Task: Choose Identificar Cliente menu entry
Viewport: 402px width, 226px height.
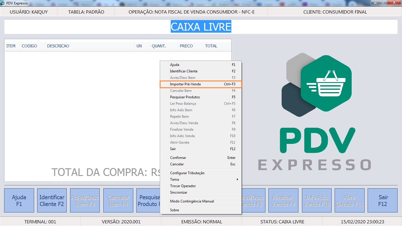Action: tap(200, 71)
